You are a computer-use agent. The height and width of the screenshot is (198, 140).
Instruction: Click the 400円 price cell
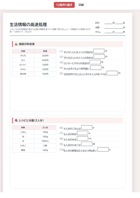click(x=45, y=60)
